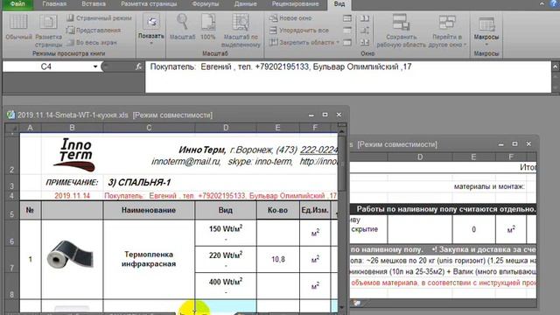Select Термопленка инфракрасная cell
The width and height of the screenshot is (560, 315).
click(149, 259)
